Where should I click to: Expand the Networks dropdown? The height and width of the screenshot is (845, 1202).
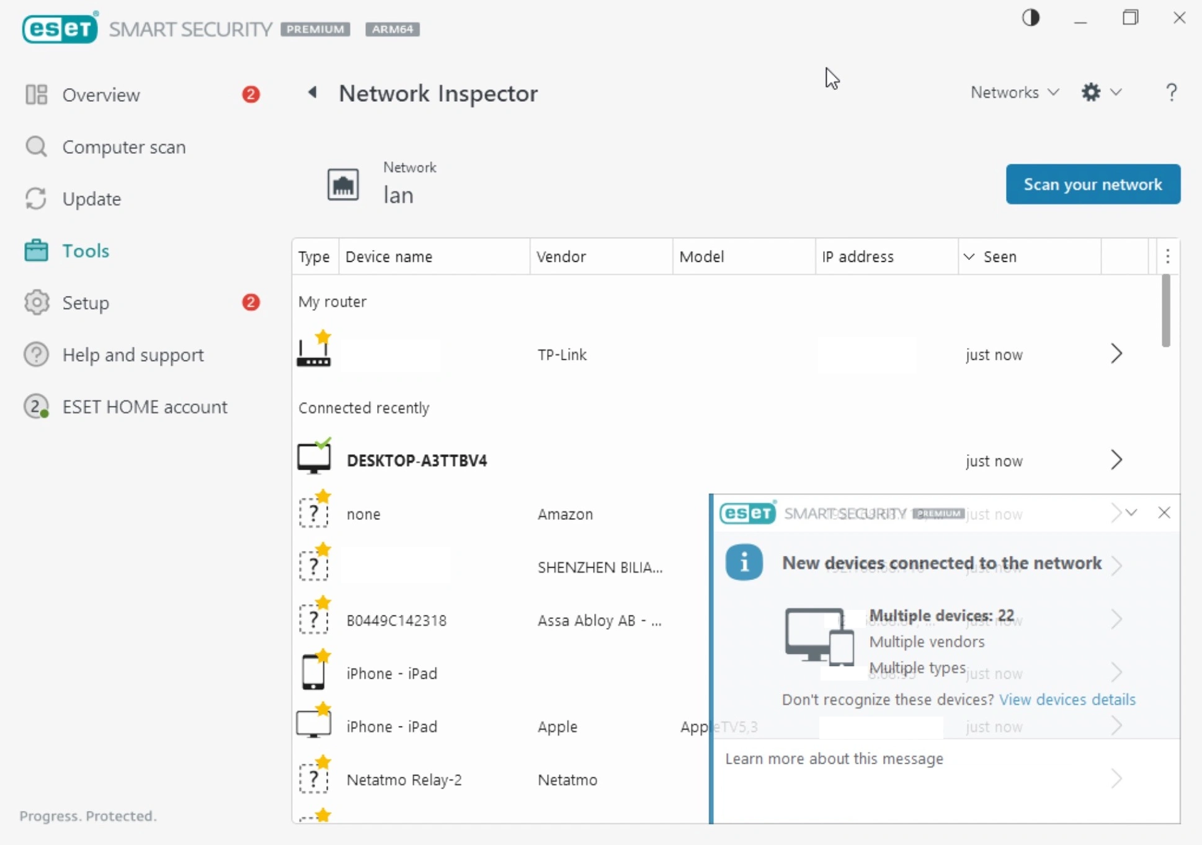pyautogui.click(x=1014, y=92)
